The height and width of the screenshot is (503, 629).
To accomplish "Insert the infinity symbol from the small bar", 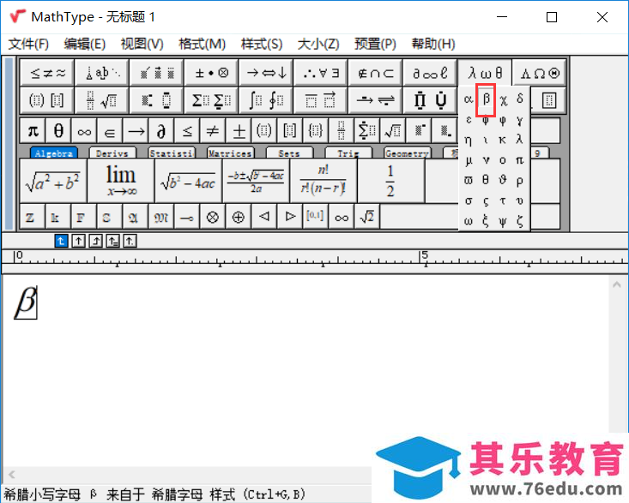I will [84, 130].
